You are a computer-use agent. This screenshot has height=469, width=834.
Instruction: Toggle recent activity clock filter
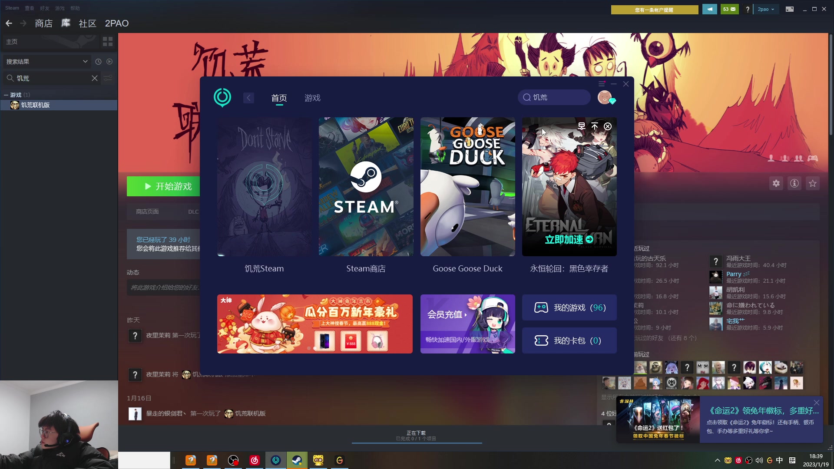98,62
